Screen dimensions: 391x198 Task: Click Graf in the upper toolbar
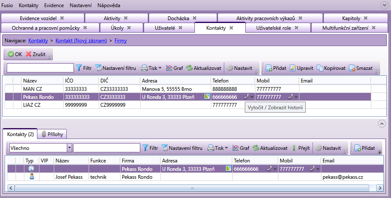tap(175, 68)
